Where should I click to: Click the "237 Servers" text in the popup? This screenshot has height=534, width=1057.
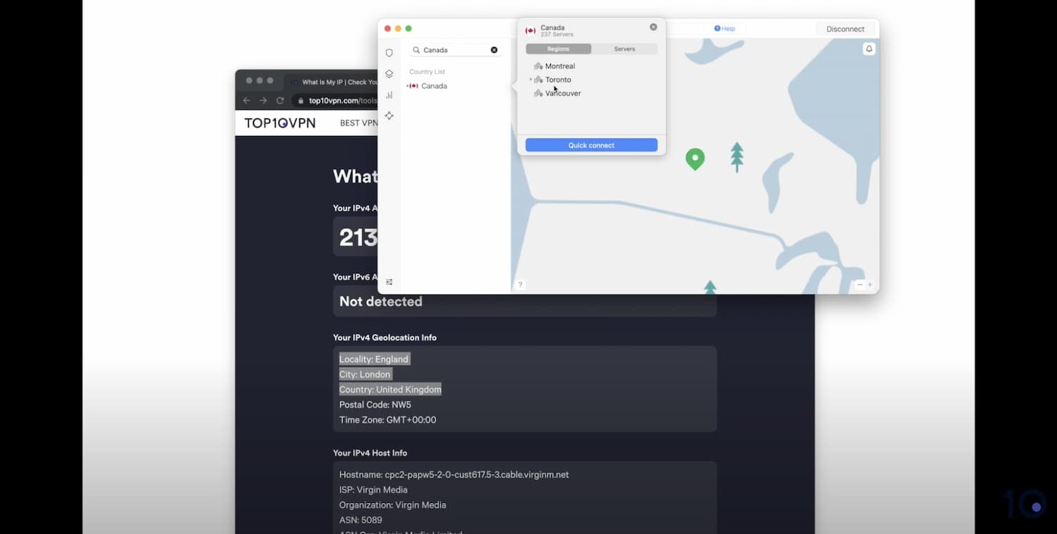[x=557, y=35]
